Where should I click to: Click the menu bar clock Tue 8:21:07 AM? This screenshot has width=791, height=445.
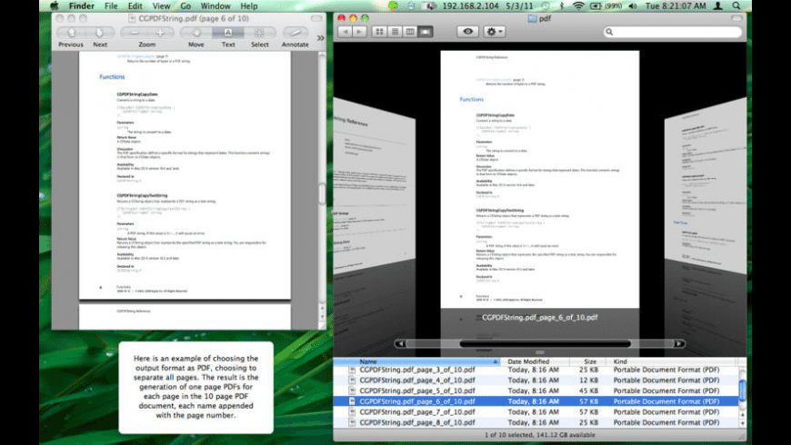coord(676,6)
